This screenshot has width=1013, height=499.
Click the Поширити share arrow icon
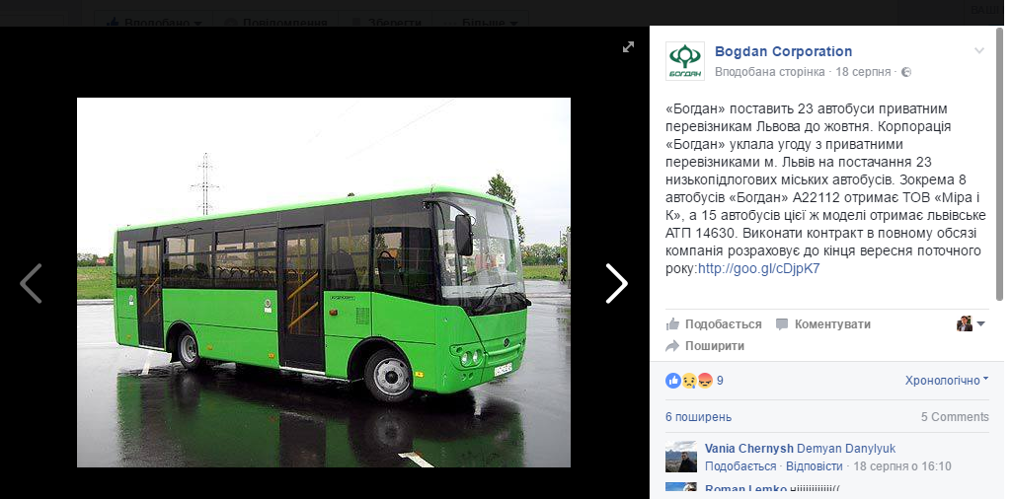click(672, 346)
